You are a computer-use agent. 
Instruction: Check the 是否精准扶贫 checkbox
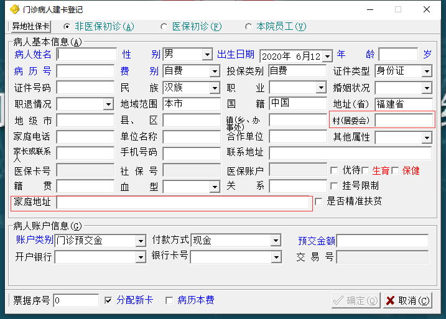(319, 201)
